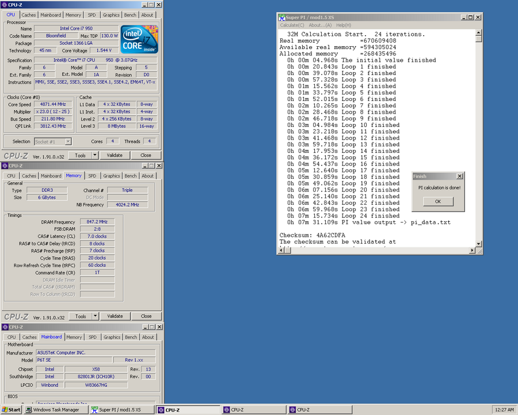Click the Channel # value Triple

tap(127, 190)
